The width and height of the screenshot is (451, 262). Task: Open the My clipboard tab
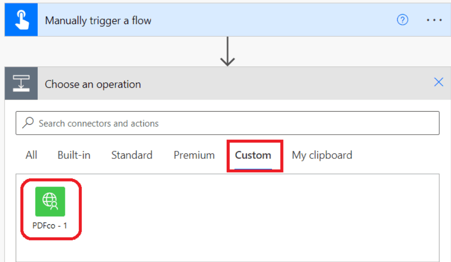[322, 155]
